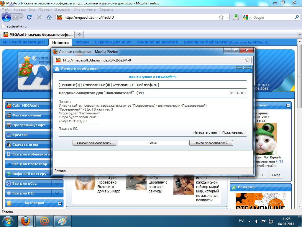Click the network tray icon
The image size is (302, 227).
[271, 221]
